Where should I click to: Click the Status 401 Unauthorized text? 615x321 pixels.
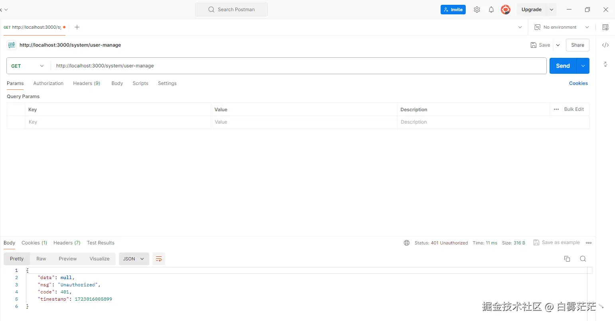[441, 243]
